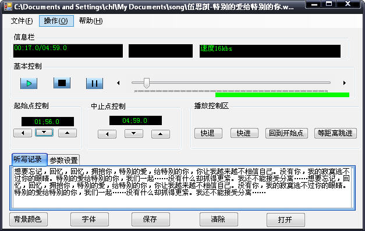The width and height of the screenshot is (365, 231).
Task: Click the left arrow under 起始点控制
Action: tap(23, 133)
